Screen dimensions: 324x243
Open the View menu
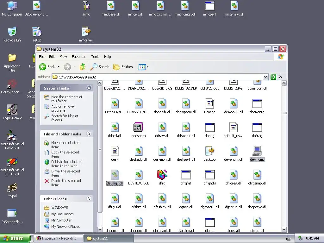point(63,57)
